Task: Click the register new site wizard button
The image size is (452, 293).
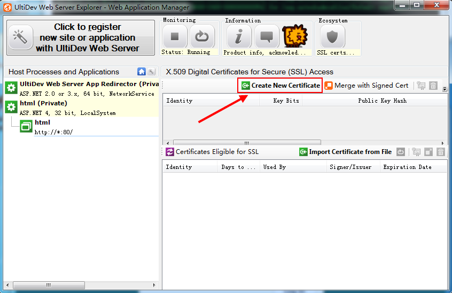Action: pyautogui.click(x=81, y=37)
